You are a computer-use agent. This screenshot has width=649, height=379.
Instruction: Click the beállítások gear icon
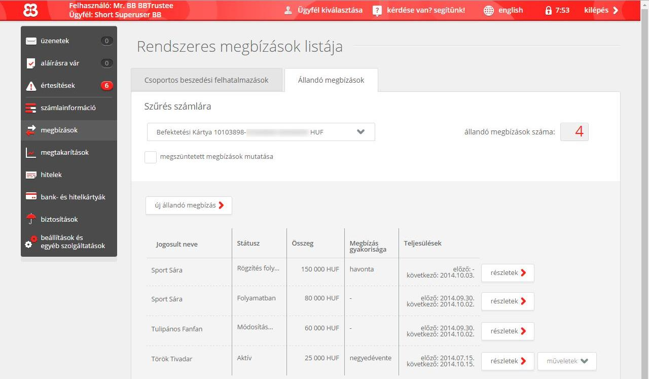[31, 242]
